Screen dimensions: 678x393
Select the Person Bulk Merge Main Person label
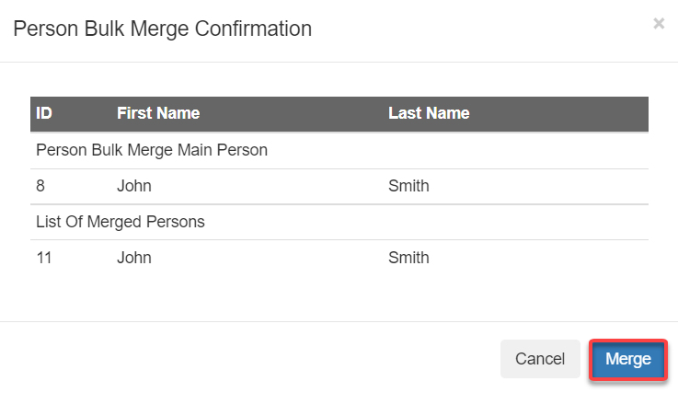pos(152,150)
